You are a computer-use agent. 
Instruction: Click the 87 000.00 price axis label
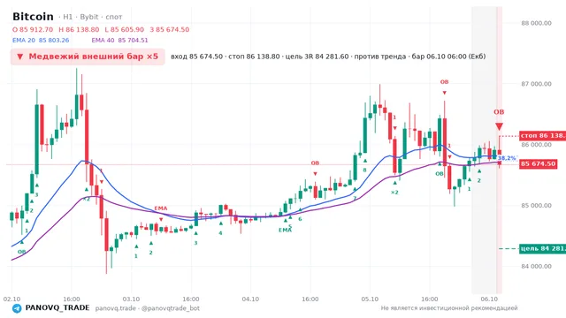click(x=536, y=84)
